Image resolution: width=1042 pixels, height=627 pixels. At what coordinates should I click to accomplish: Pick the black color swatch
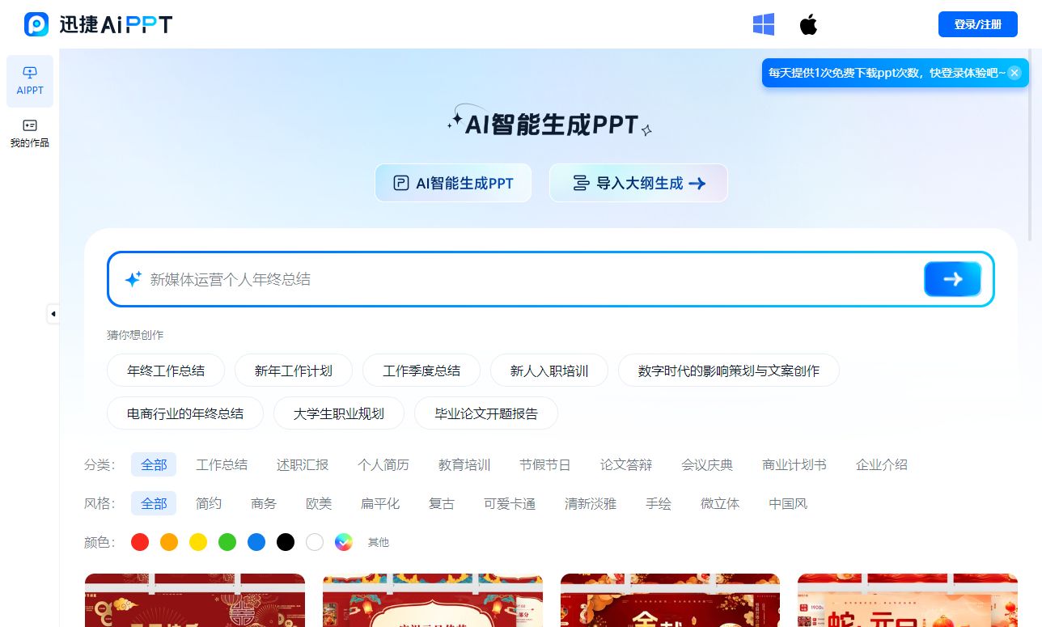[286, 542]
